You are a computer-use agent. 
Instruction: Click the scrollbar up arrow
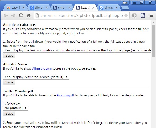(x=154, y=23)
